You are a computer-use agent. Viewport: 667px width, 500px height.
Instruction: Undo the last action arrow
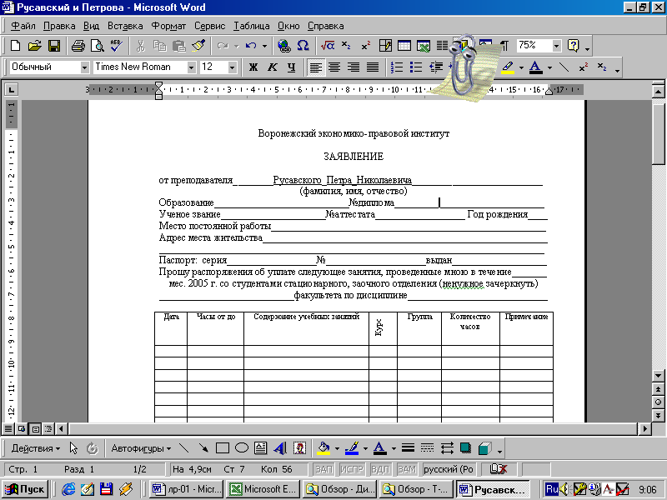(251, 46)
